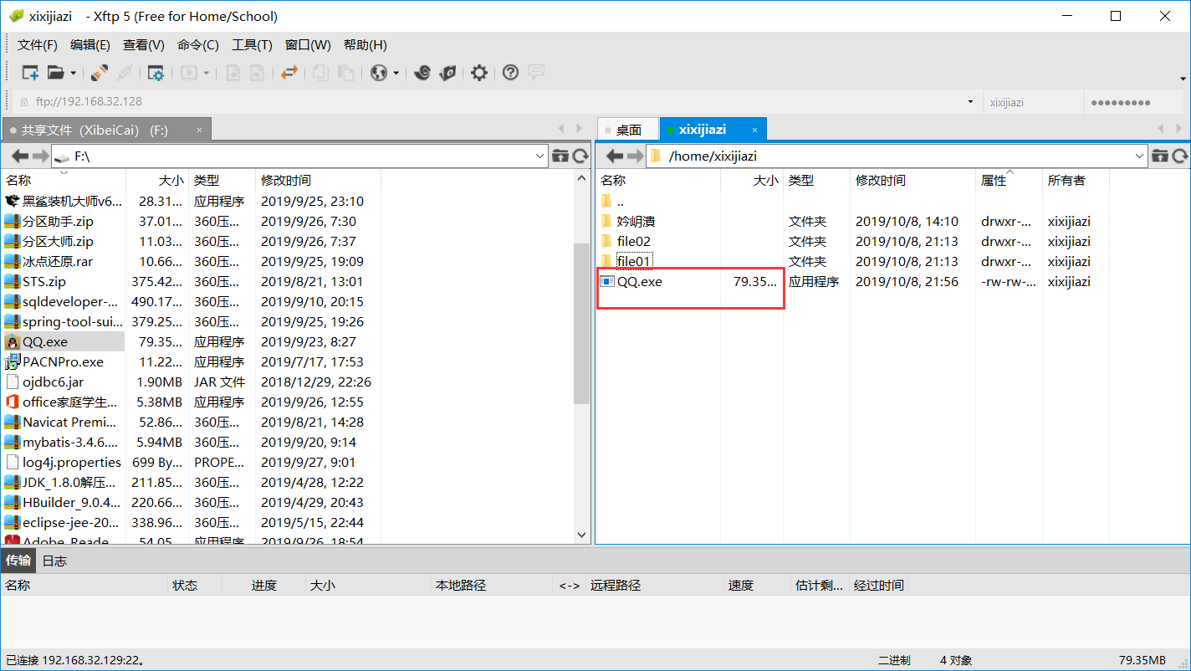This screenshot has width=1191, height=671.
Task: Select QQ.exe in the local pane
Action: (45, 341)
